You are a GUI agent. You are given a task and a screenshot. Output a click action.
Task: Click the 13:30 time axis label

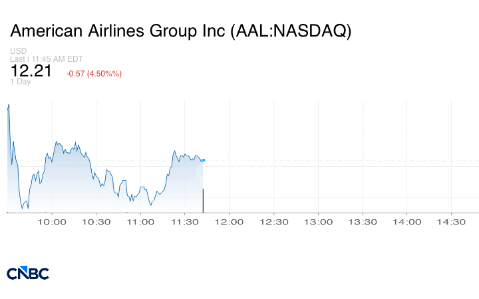coord(363,221)
